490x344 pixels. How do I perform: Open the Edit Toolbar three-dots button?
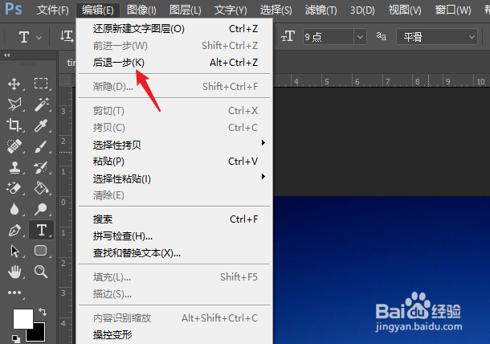pyautogui.click(x=14, y=293)
